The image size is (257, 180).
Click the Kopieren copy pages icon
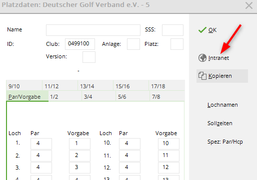[202, 76]
